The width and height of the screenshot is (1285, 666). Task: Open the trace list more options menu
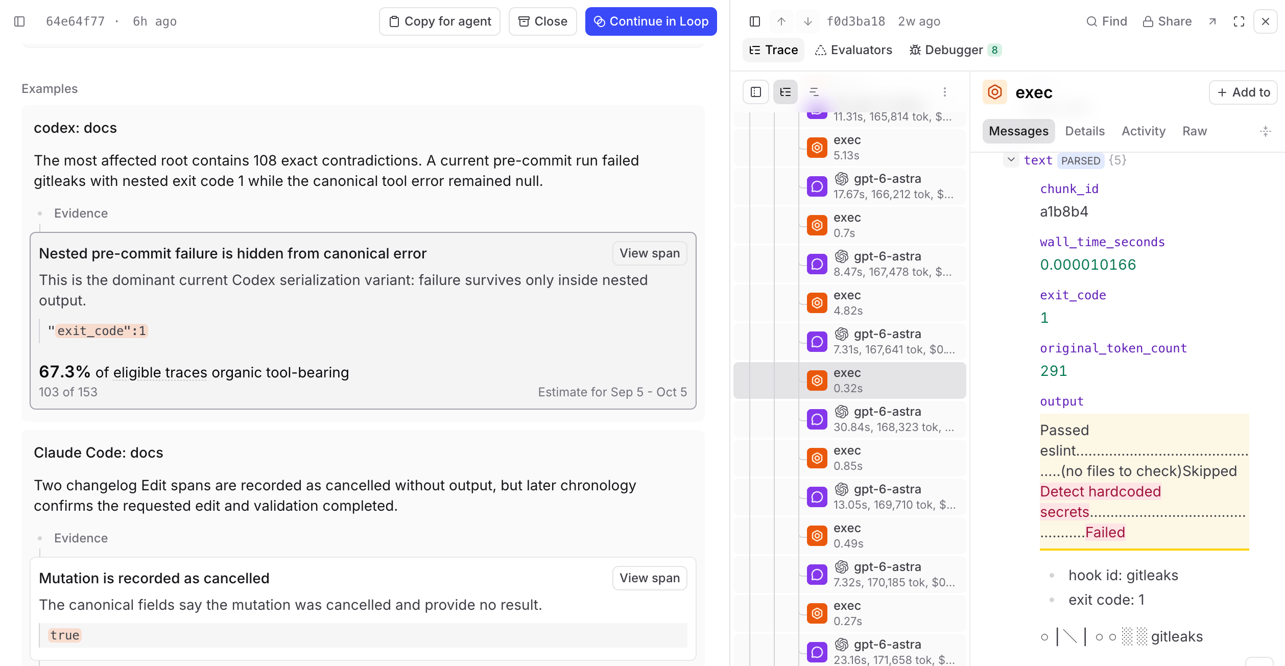click(x=945, y=92)
